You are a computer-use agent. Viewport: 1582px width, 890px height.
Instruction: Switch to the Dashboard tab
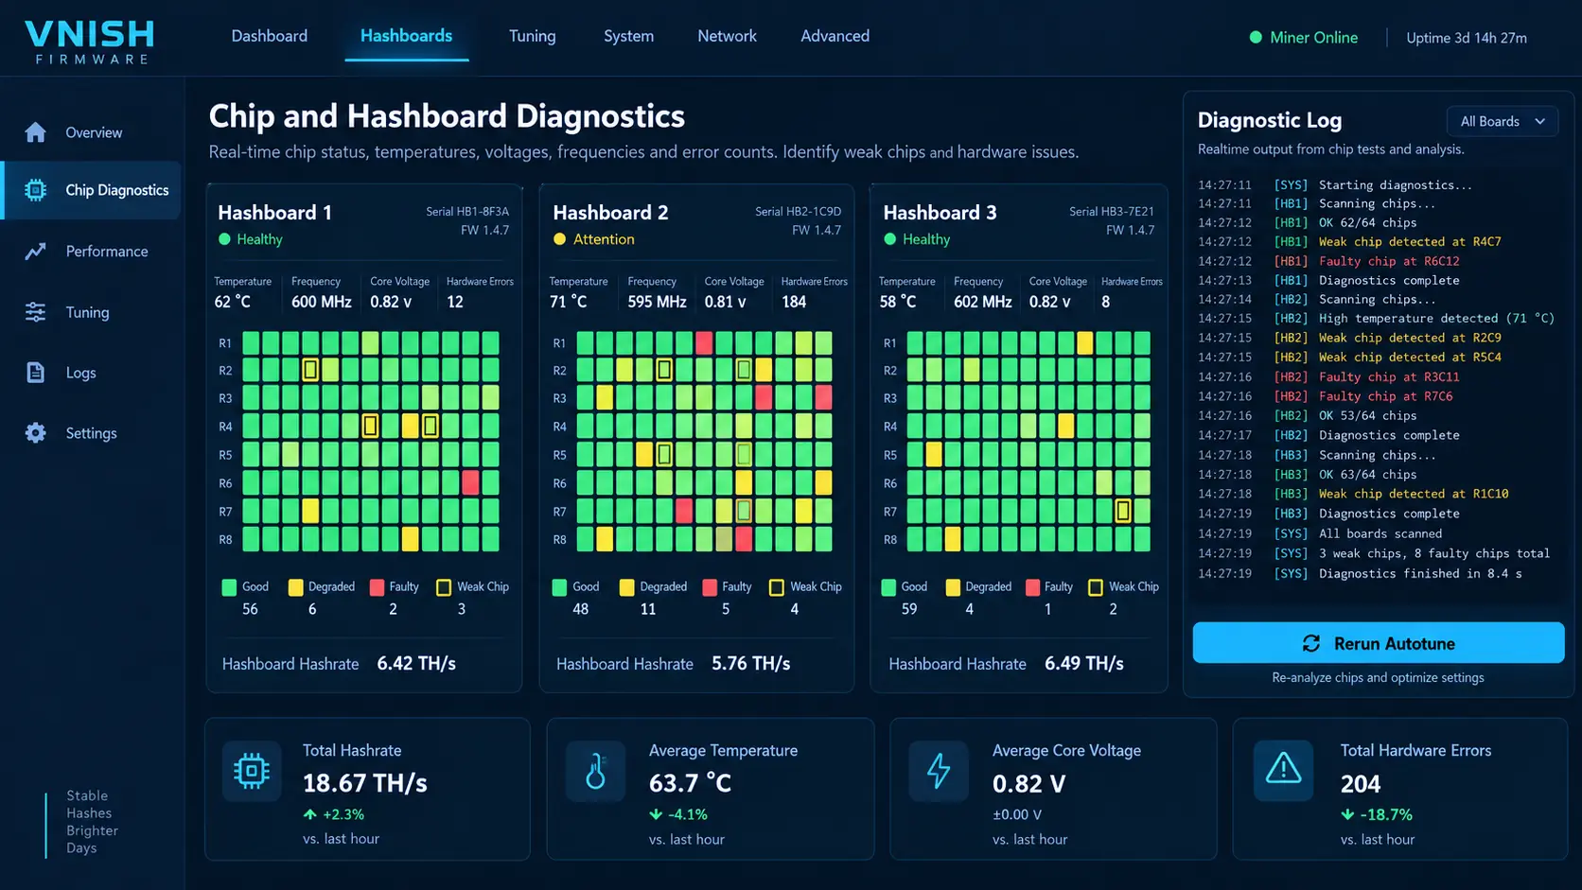pos(270,36)
